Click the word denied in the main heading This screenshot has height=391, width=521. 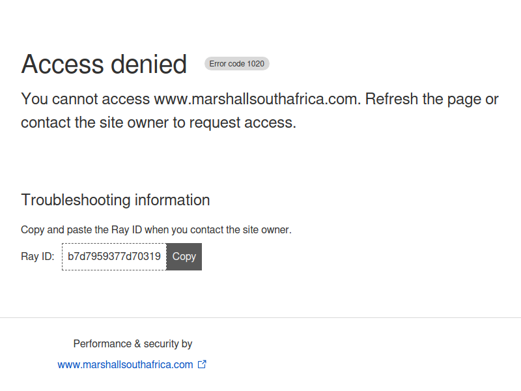pos(149,64)
